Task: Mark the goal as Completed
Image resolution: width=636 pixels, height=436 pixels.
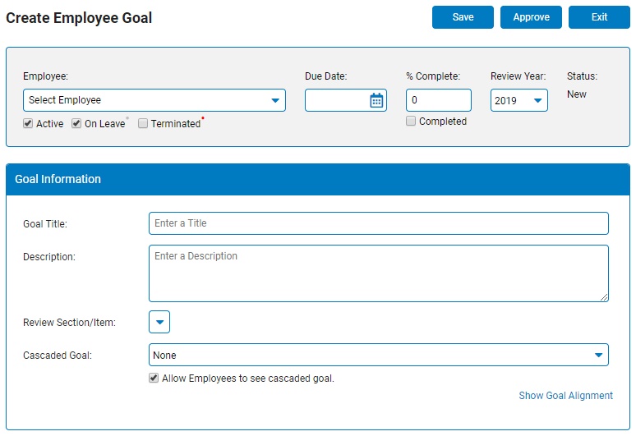Action: tap(411, 122)
